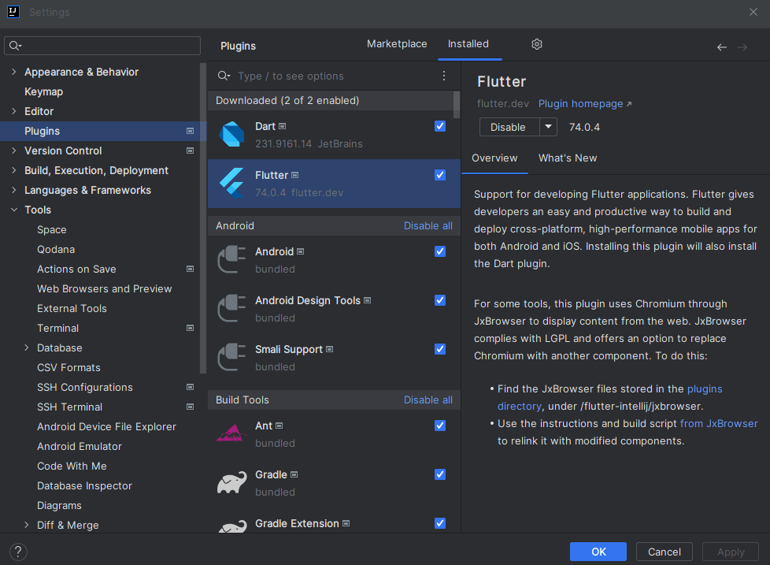Uncheck the Smali Support plugin
The image size is (770, 565).
tap(439, 349)
